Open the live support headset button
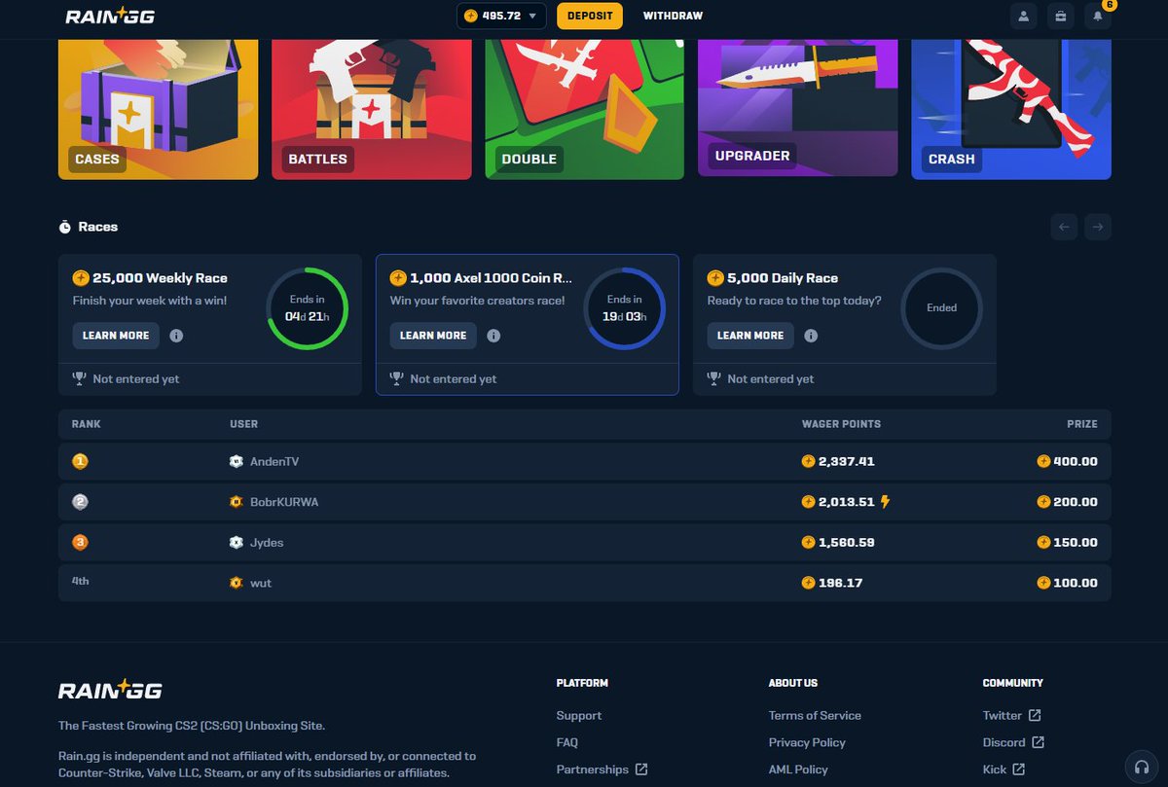The height and width of the screenshot is (787, 1168). (x=1141, y=766)
